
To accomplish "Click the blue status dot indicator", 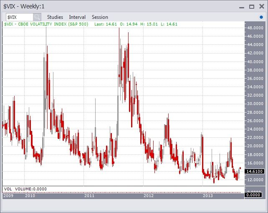I will [261, 17].
